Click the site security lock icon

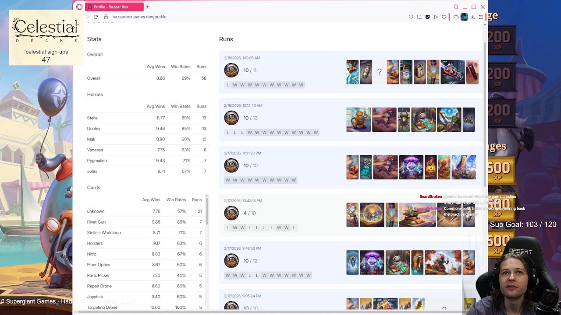(106, 17)
